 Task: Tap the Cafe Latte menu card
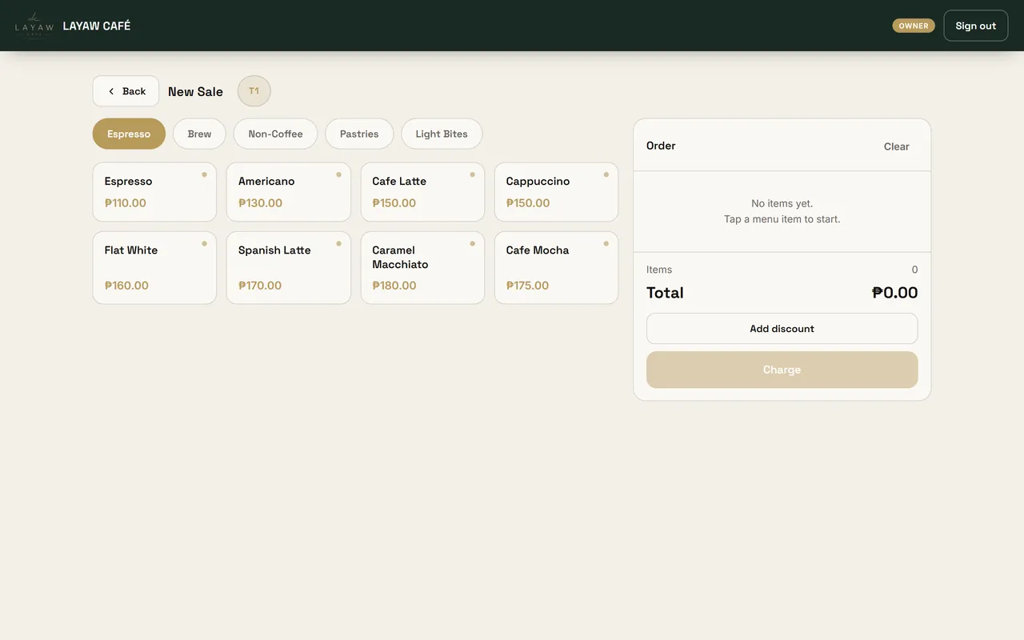pos(422,192)
